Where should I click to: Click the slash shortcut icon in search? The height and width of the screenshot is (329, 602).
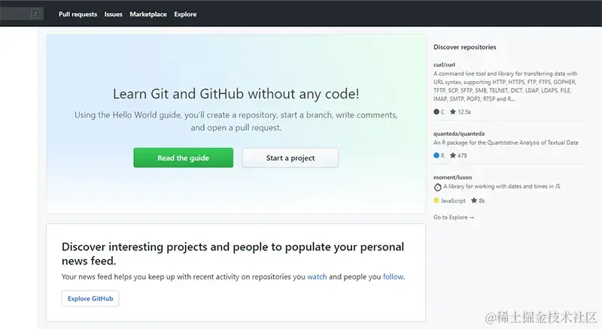[x=35, y=14]
